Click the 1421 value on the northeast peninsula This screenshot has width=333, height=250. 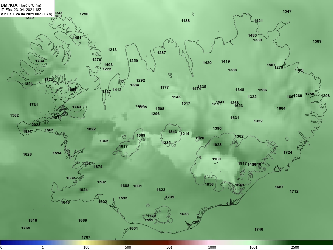point(258,21)
